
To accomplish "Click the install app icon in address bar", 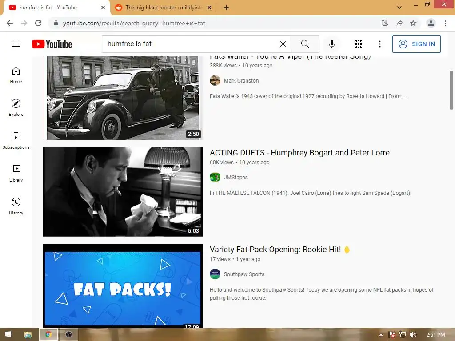I will 385,23.
